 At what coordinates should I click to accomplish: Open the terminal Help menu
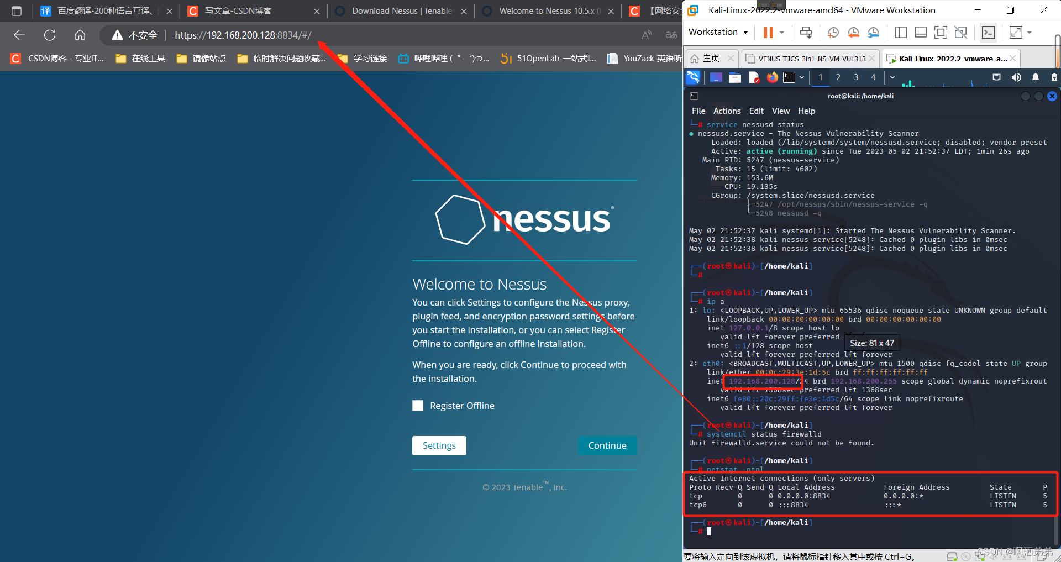806,111
